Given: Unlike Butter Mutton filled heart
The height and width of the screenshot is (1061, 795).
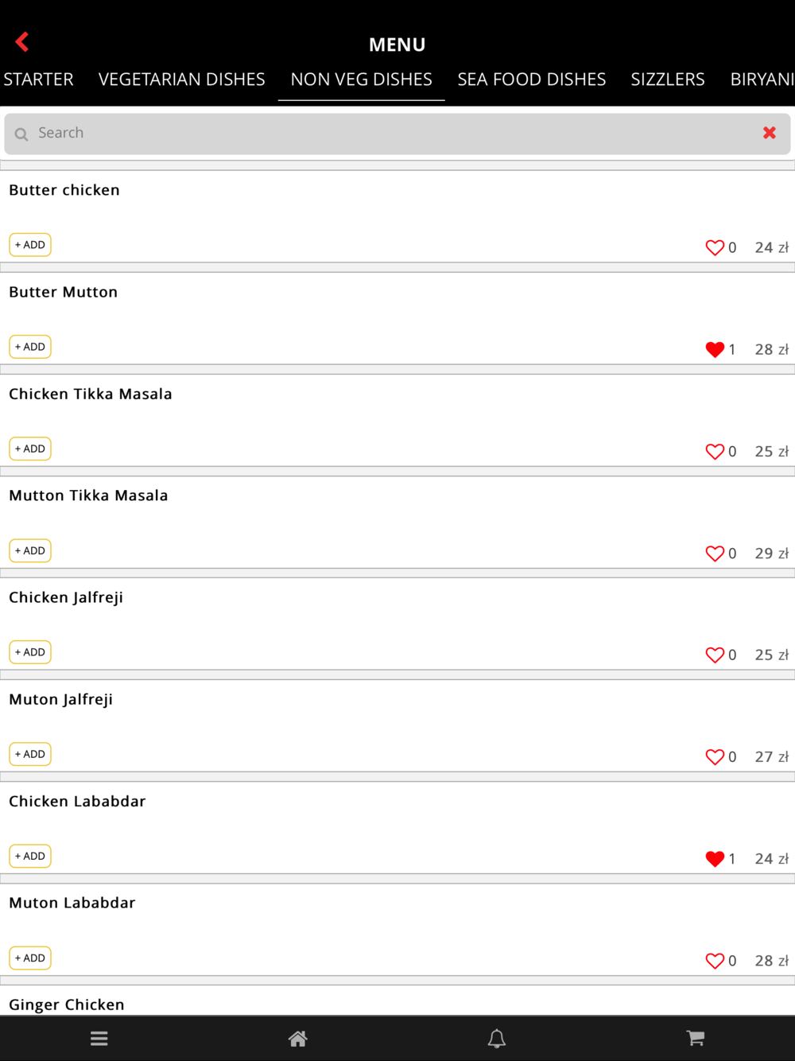Looking at the screenshot, I should [x=715, y=349].
